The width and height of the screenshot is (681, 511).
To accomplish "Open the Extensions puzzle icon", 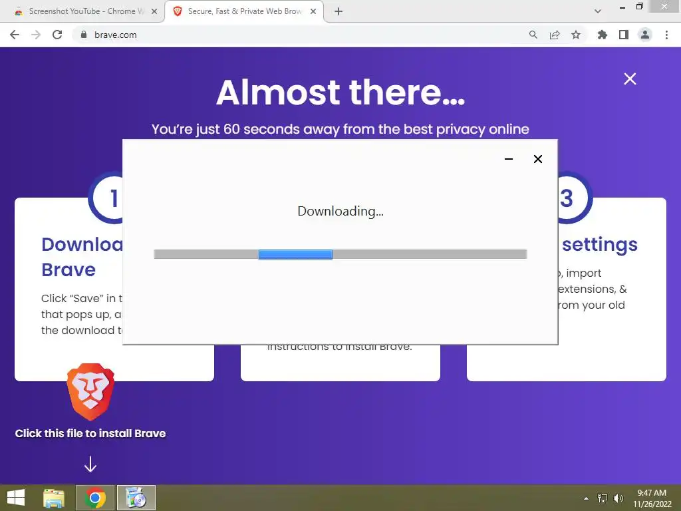I will [602, 35].
